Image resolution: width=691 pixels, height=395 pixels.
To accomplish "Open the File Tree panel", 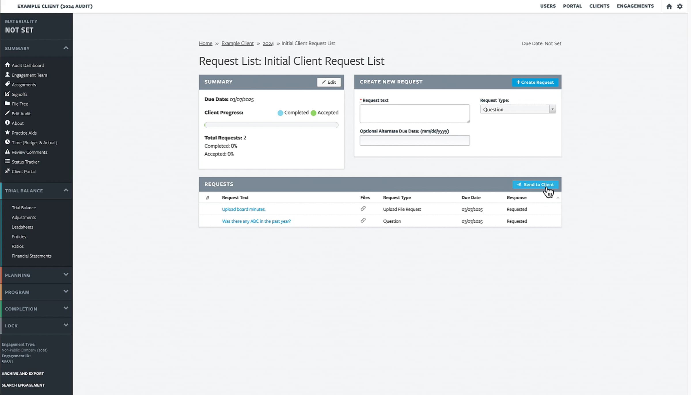I will [x=19, y=104].
